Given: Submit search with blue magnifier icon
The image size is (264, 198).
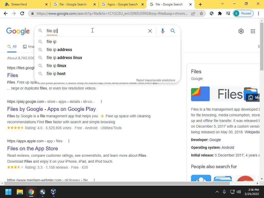Looking at the screenshot, I should click(173, 31).
